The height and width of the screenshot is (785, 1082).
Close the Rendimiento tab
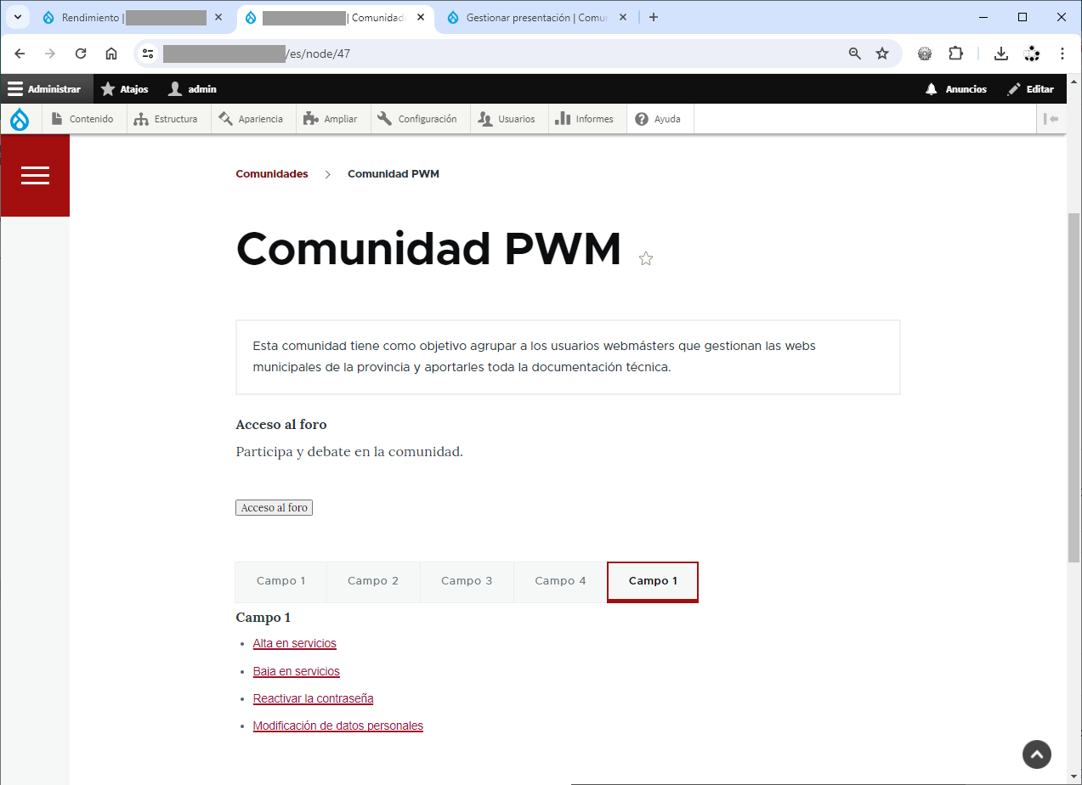pyautogui.click(x=218, y=17)
